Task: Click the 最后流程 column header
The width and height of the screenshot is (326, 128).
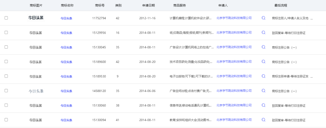Action: pos(281,5)
